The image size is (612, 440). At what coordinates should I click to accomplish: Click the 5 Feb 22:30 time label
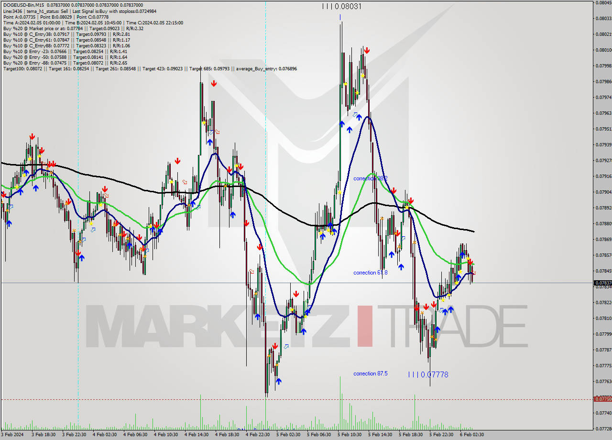[441, 435]
